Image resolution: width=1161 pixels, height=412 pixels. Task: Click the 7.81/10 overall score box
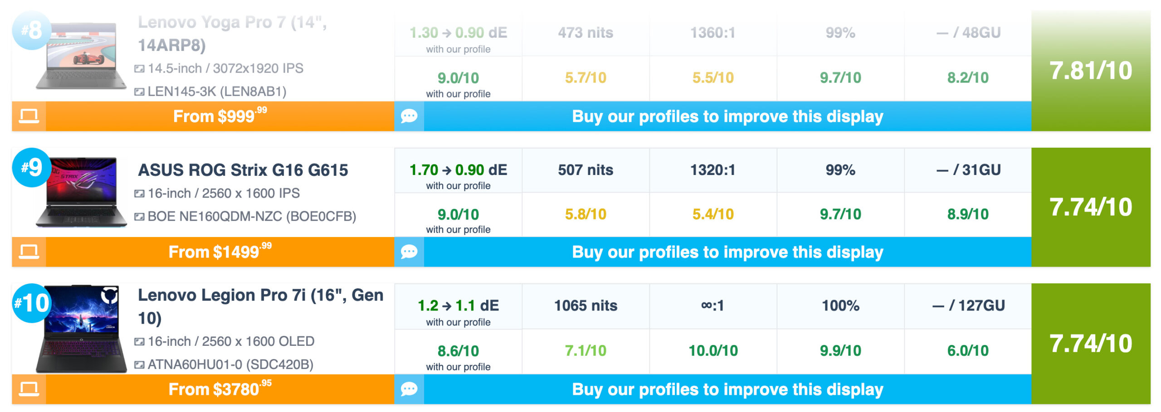[x=1091, y=71]
